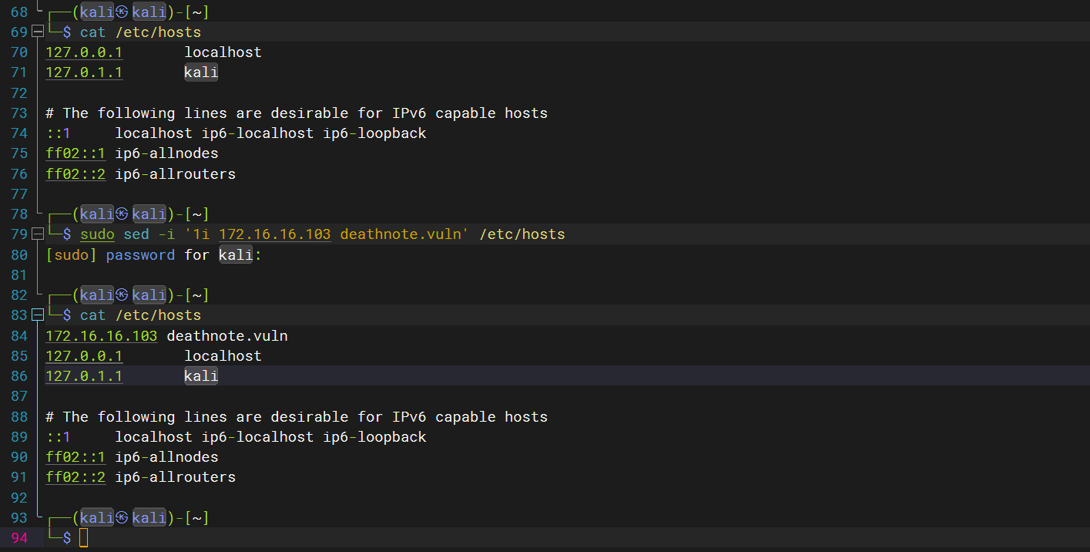Collapse the fold marker on line 69
This screenshot has height=552, width=1090.
tap(38, 32)
